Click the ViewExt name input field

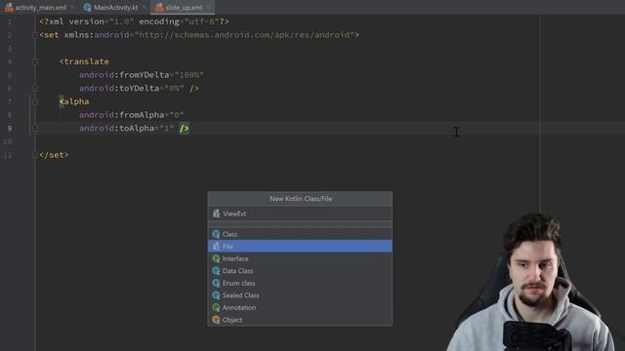coord(300,214)
